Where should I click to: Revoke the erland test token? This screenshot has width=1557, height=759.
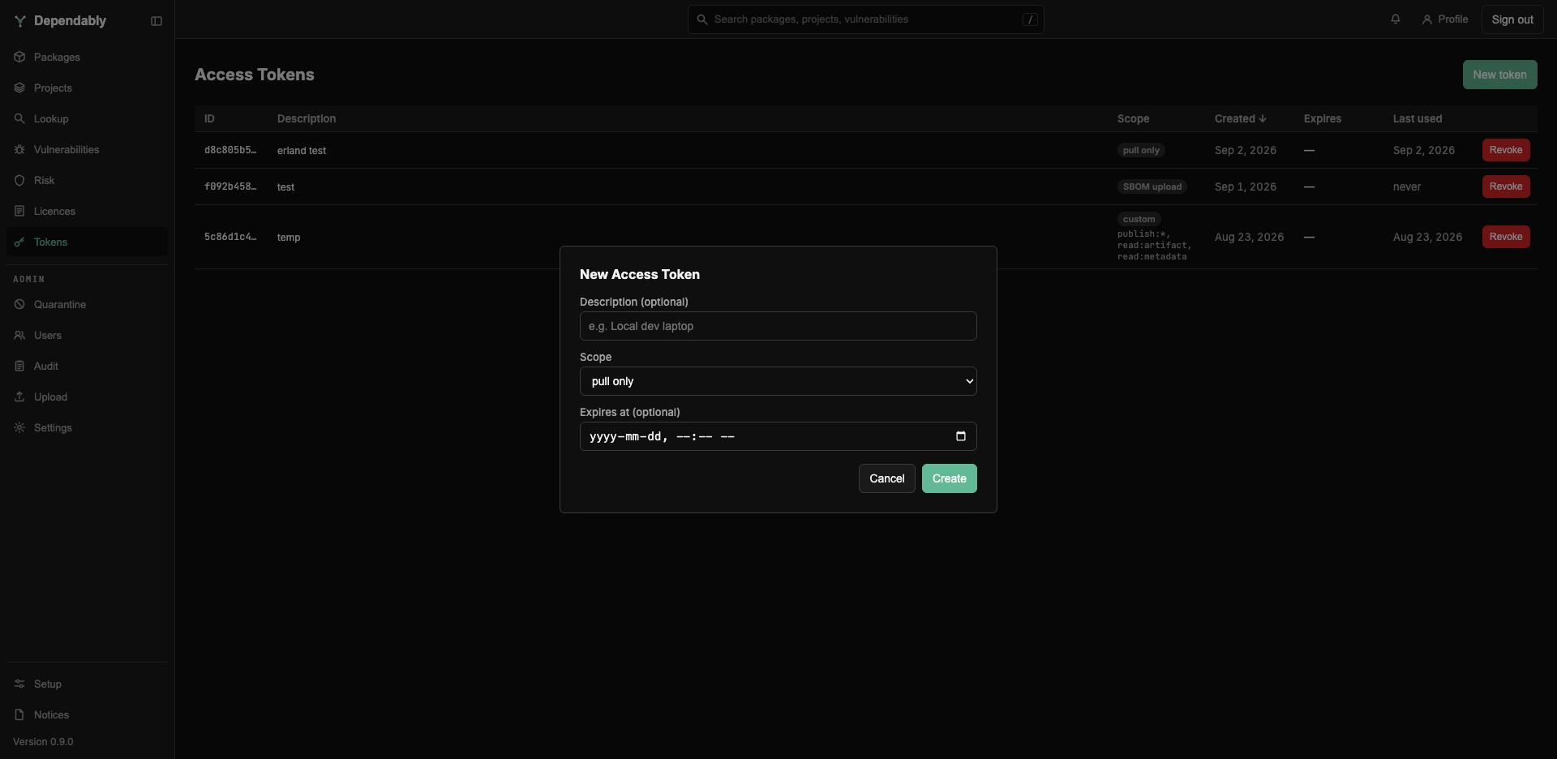pos(1506,150)
